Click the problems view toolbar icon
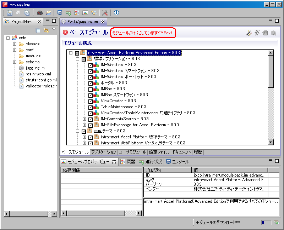This screenshot has width=284, height=230. click(77, 13)
